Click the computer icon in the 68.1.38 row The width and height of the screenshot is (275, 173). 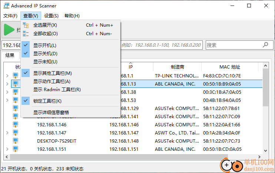click(16, 92)
